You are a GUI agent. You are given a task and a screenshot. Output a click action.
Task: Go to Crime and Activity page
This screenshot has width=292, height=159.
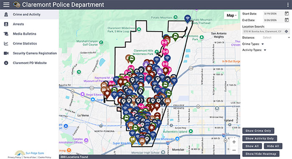click(x=30, y=15)
